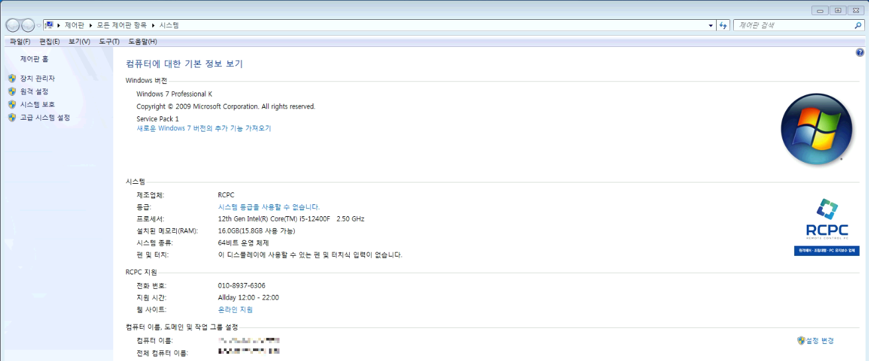Click the manufacturer value RCPC text
This screenshot has height=361, width=869.
(x=226, y=195)
